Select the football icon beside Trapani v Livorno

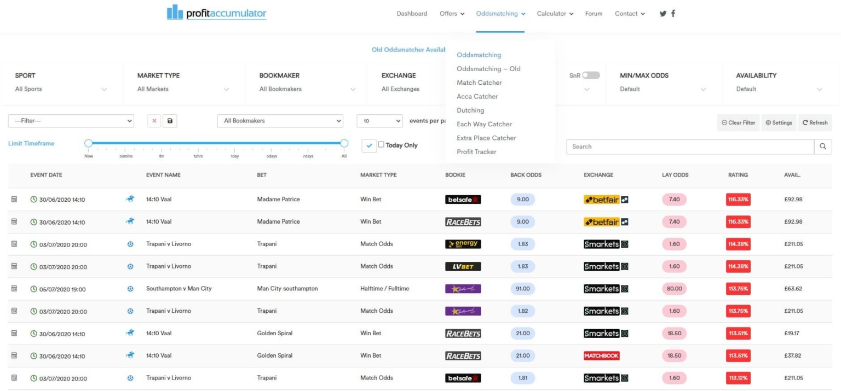(130, 244)
